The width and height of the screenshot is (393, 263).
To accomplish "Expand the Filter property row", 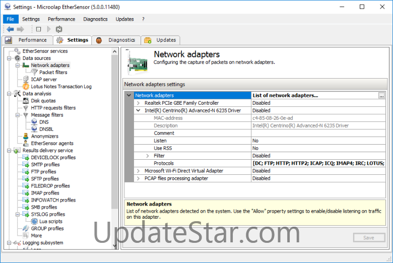I will [148, 156].
